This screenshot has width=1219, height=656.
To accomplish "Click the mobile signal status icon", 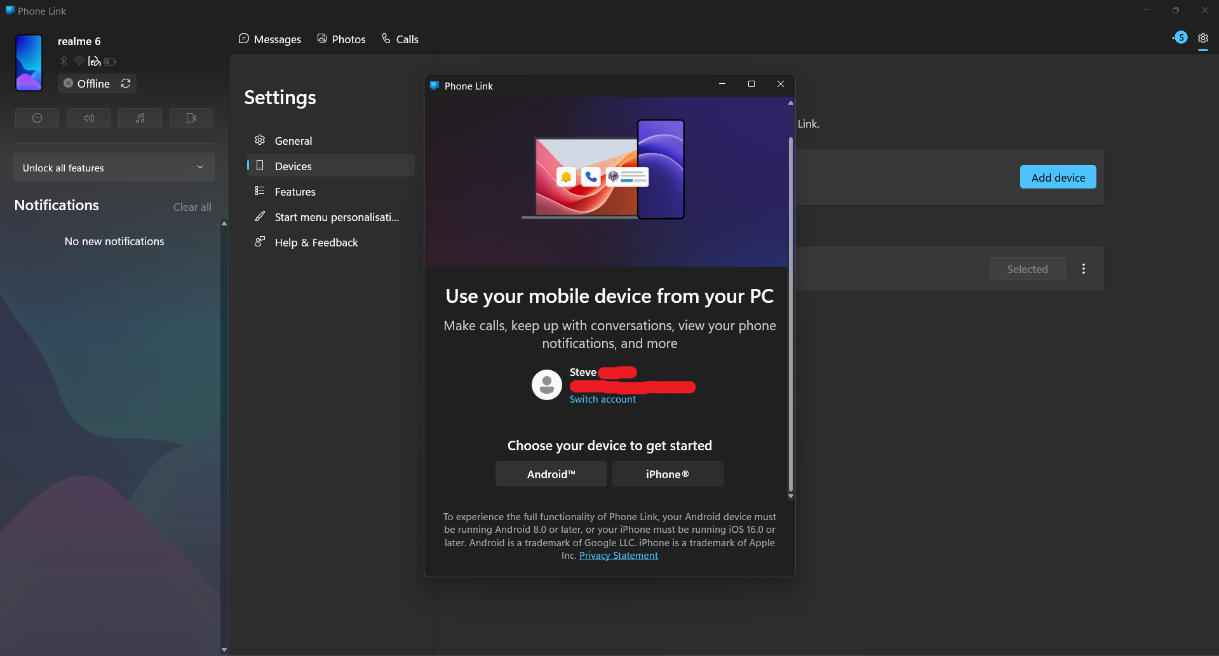I will [x=94, y=61].
